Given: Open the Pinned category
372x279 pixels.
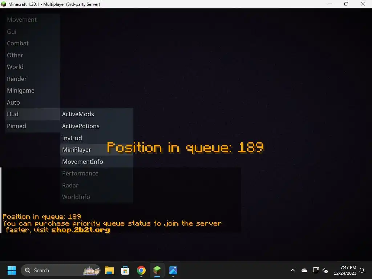Looking at the screenshot, I should (32, 126).
